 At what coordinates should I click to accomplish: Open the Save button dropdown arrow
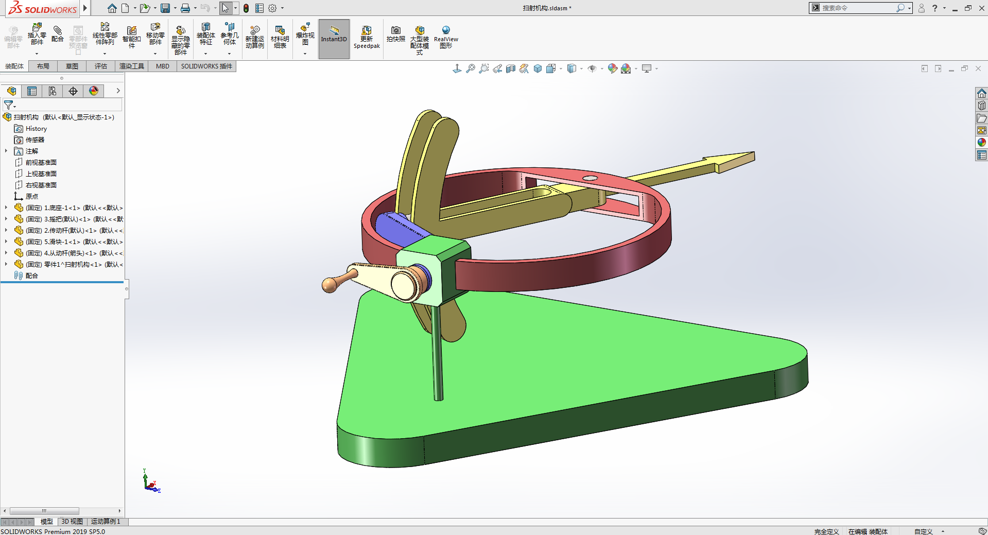[175, 8]
